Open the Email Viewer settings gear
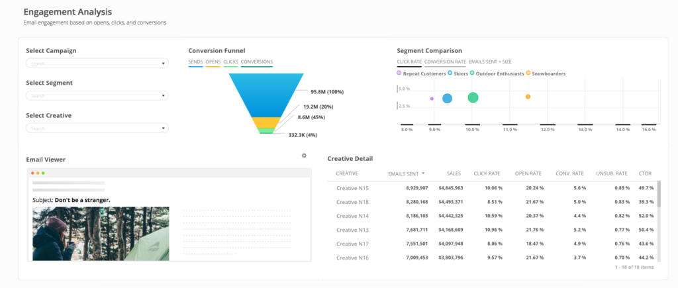This screenshot has width=678, height=288. 304,156
